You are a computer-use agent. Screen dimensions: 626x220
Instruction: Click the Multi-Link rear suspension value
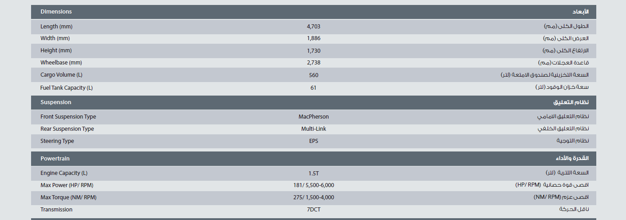point(313,129)
